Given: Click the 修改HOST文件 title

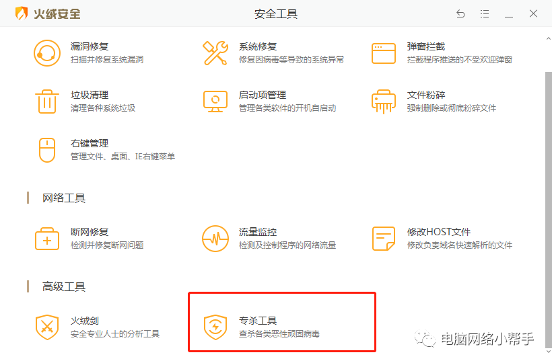Looking at the screenshot, I should click(x=439, y=232).
